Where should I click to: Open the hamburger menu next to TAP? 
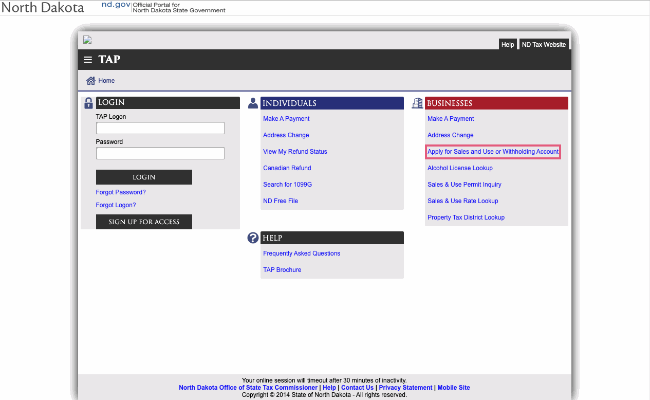[x=88, y=60]
